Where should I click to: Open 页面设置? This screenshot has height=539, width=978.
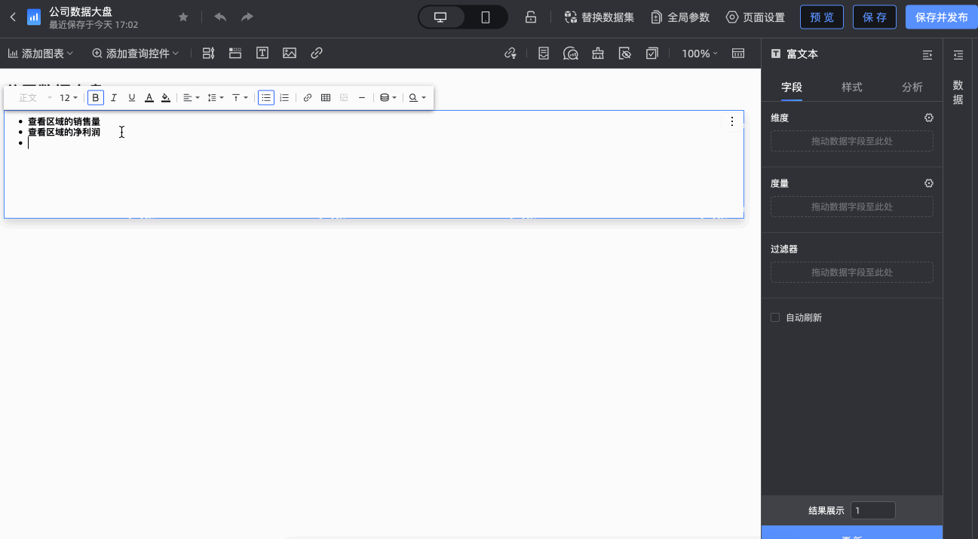coord(755,17)
